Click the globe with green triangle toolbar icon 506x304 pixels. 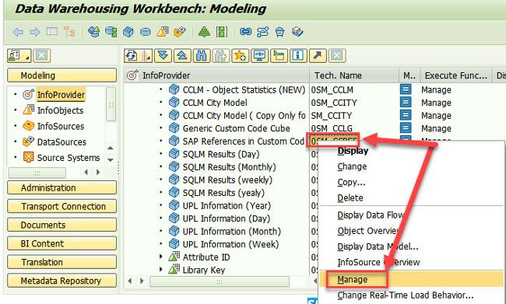[x=93, y=32]
